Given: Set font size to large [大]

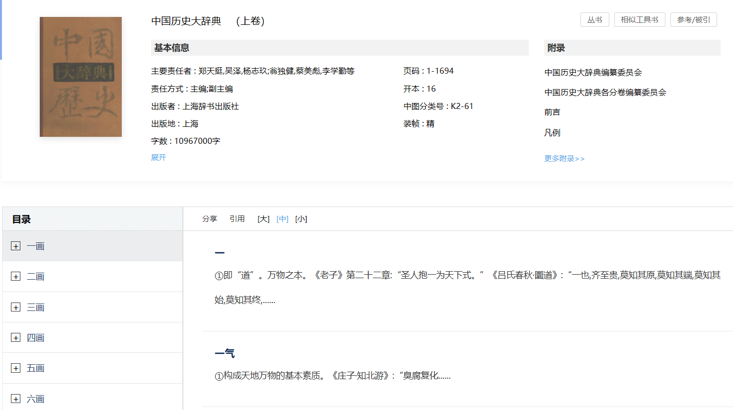Looking at the screenshot, I should [263, 219].
